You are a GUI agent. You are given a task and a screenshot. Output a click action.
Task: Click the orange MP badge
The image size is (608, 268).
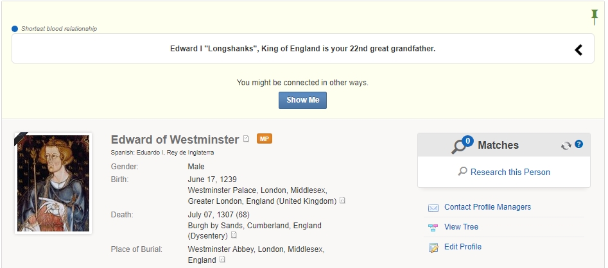click(x=265, y=138)
